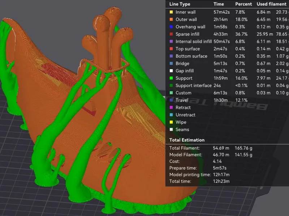Toggle Support line type display
This screenshot has height=216, width=289.
(184, 78)
